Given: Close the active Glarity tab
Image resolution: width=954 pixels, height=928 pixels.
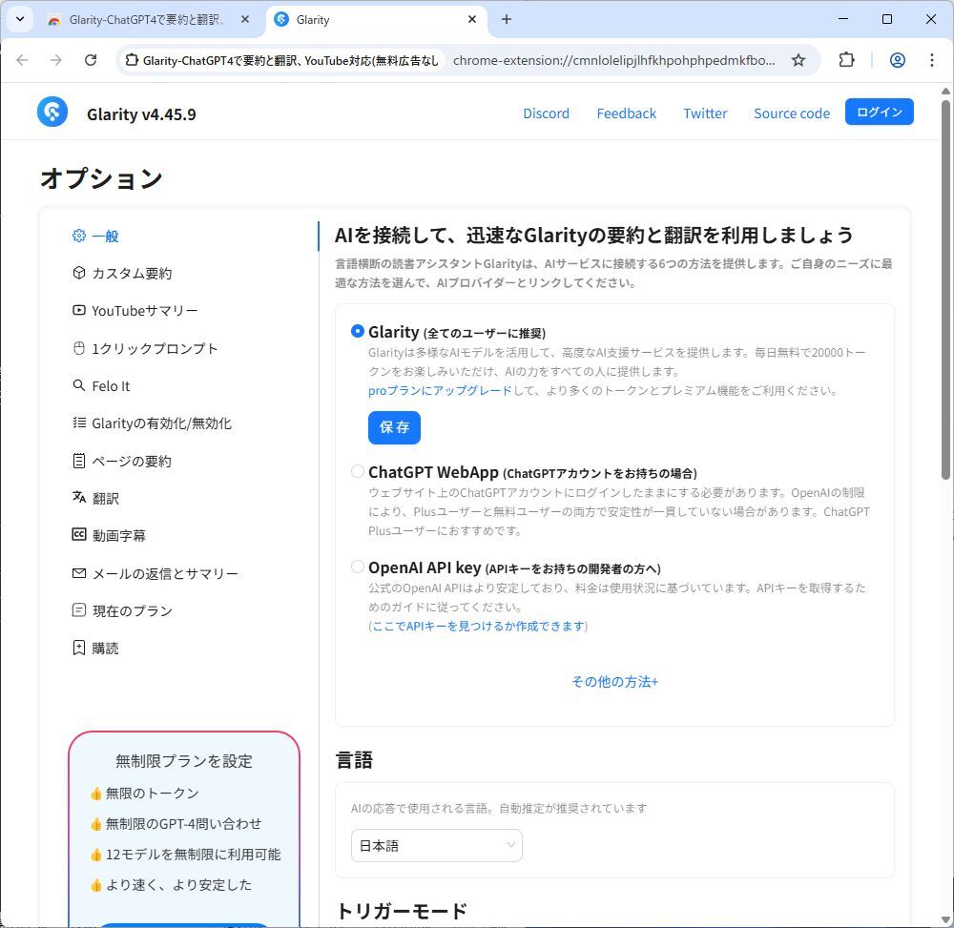Looking at the screenshot, I should click(472, 19).
